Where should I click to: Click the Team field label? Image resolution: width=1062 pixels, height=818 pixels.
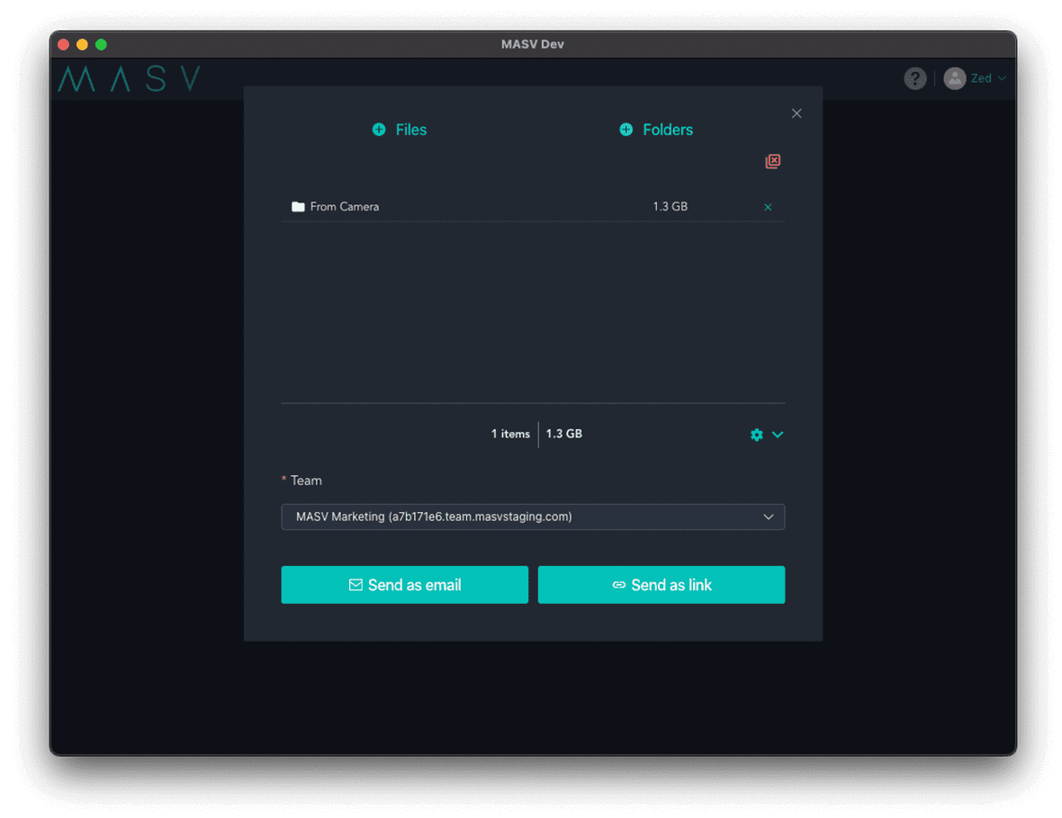(x=306, y=481)
